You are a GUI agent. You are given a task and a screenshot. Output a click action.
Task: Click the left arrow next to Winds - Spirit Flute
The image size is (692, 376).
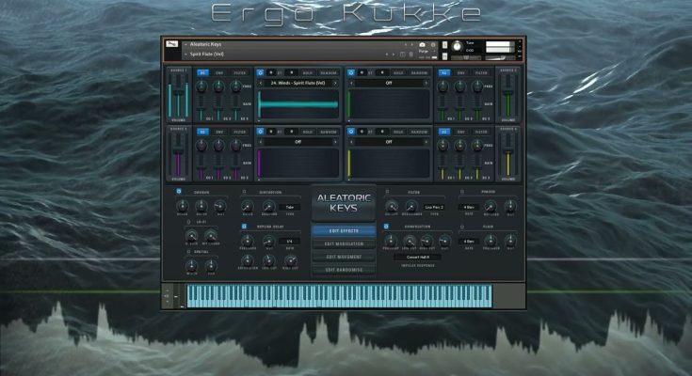pos(261,83)
